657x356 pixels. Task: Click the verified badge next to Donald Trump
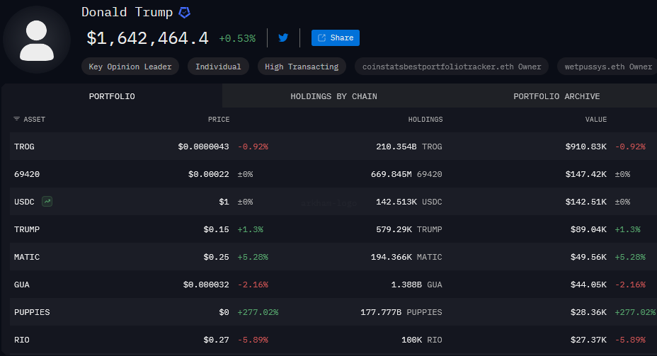coord(184,13)
